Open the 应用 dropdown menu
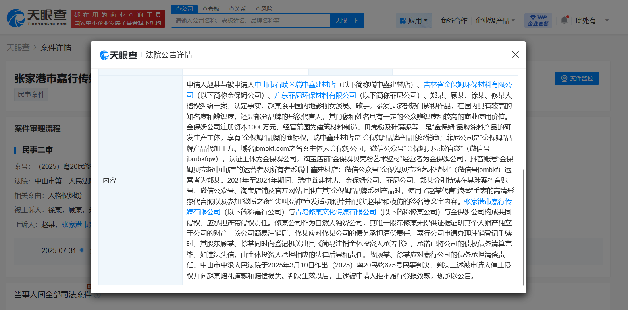The width and height of the screenshot is (628, 310). [x=414, y=21]
